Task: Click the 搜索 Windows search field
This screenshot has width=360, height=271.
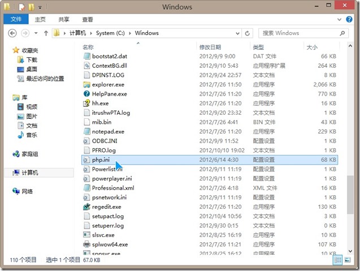Action: tap(300, 33)
